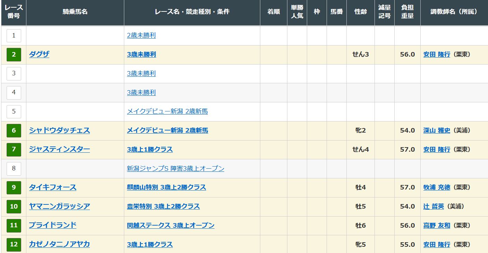The width and height of the screenshot is (488, 253).
Task: Open horse ダグザ profile link
Action: click(x=39, y=54)
